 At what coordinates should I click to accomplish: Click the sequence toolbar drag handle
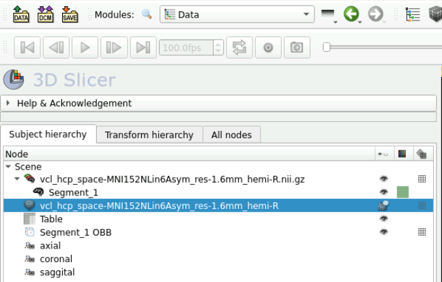[x=5, y=47]
